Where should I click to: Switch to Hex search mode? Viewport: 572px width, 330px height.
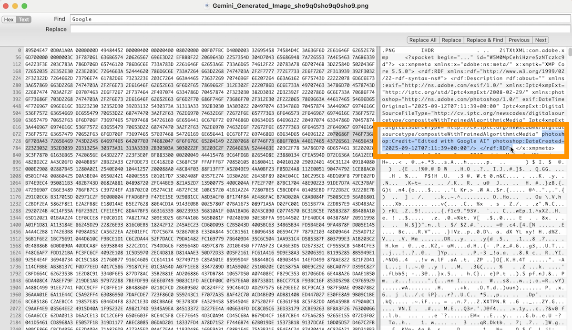click(9, 20)
